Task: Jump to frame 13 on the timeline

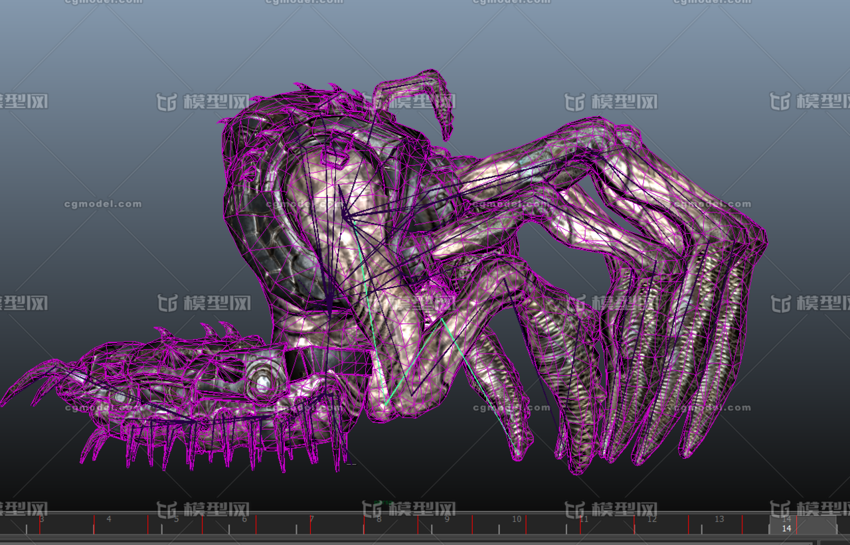Action: click(719, 519)
